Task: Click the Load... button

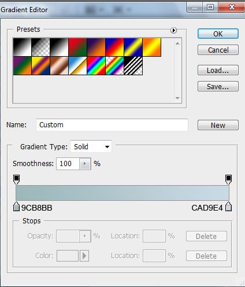Action: coord(218,70)
